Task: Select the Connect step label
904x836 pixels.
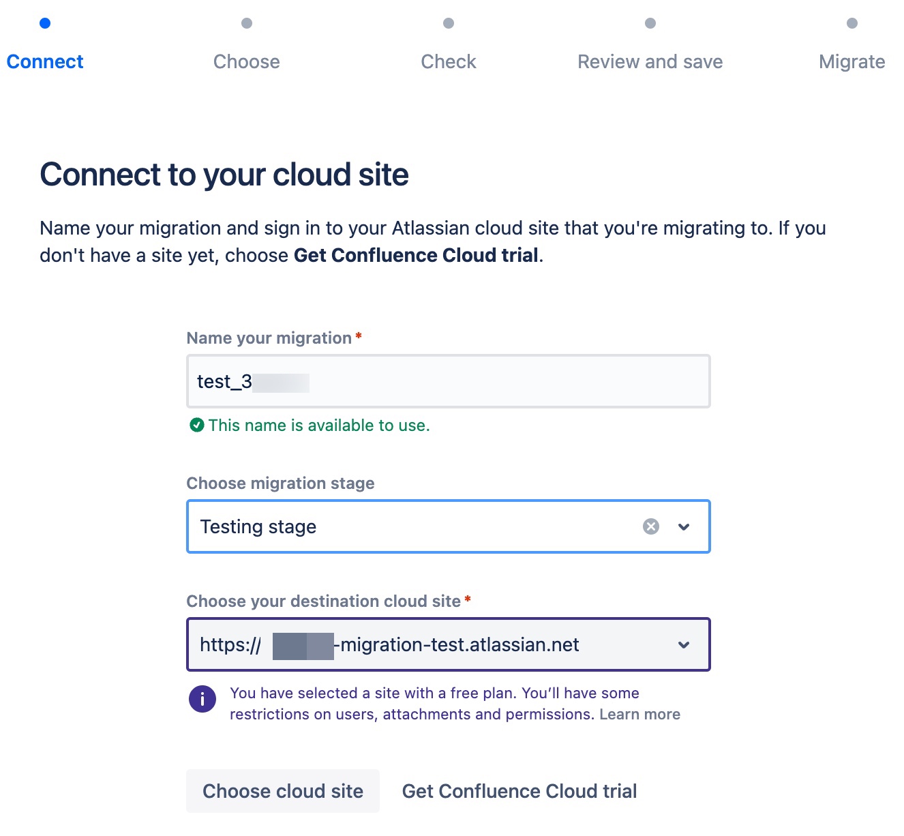Action: coord(45,62)
